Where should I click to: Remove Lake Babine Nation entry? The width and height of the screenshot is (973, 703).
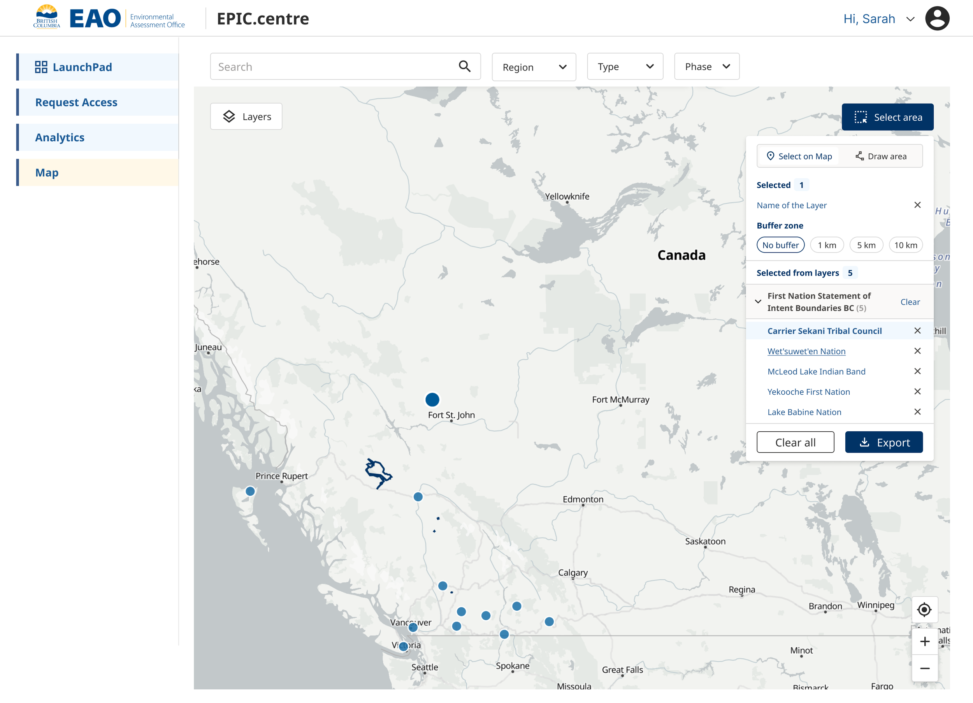917,411
